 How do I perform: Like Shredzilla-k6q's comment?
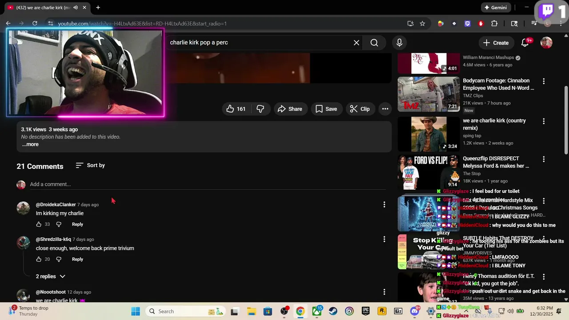pyautogui.click(x=39, y=259)
